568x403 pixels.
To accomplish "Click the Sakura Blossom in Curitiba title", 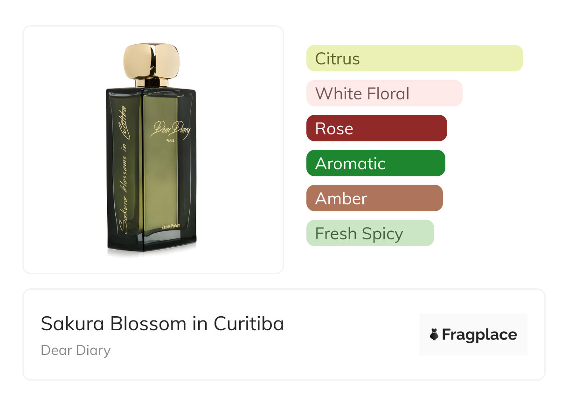I will [x=162, y=323].
